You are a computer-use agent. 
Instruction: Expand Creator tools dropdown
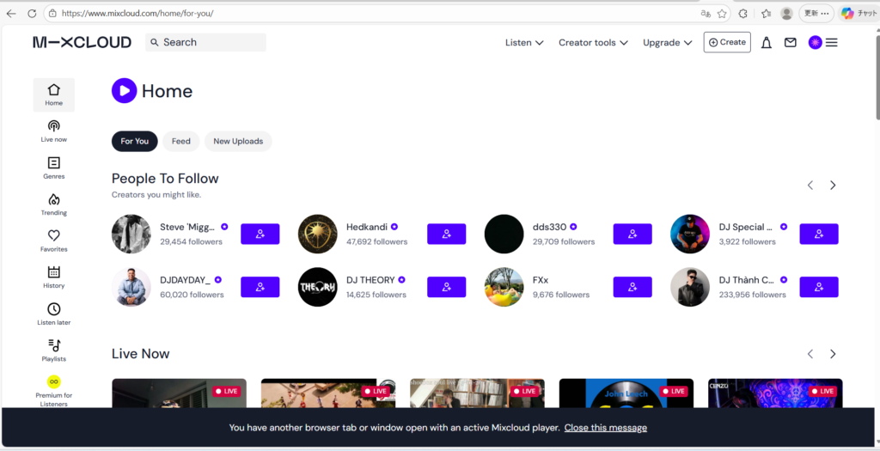[593, 42]
